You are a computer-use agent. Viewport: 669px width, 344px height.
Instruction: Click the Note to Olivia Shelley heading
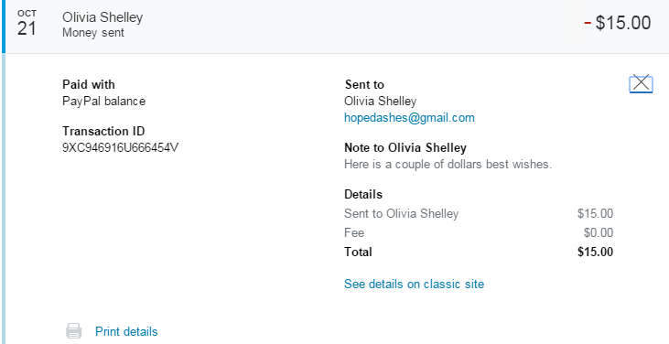(x=405, y=148)
